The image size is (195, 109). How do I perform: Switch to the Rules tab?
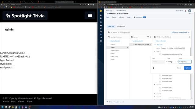(x=114, y=17)
